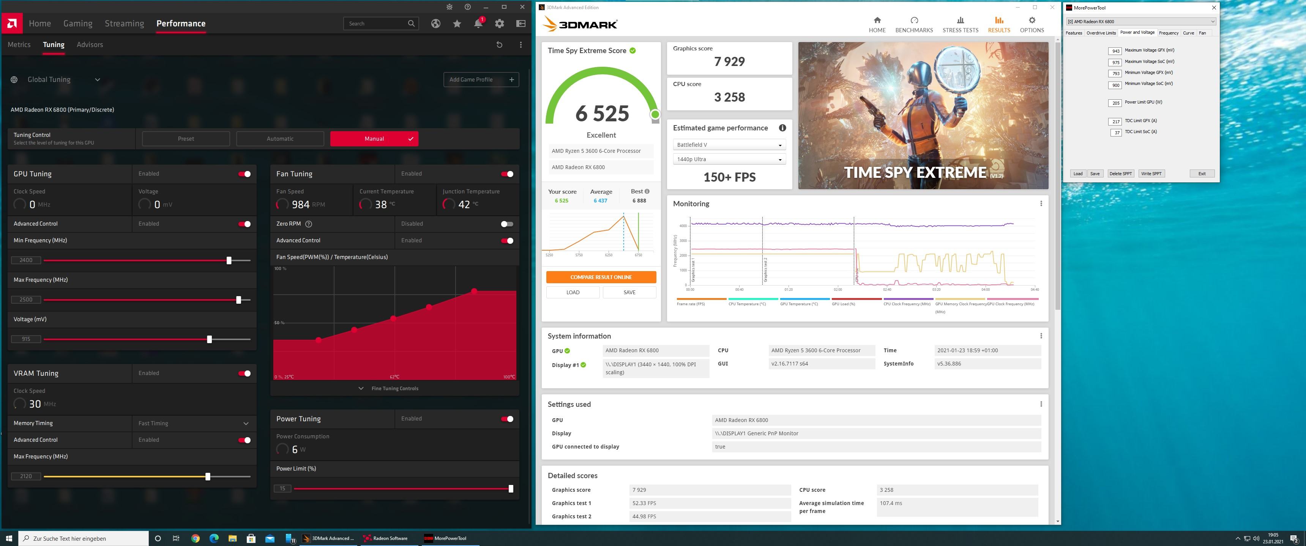The image size is (1306, 546).
Task: Open MorePowerTool GPU selection dropdown
Action: tap(1141, 21)
